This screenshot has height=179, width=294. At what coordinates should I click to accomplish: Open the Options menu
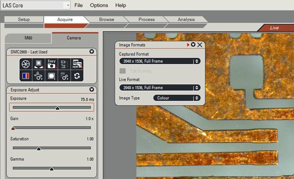(99, 5)
